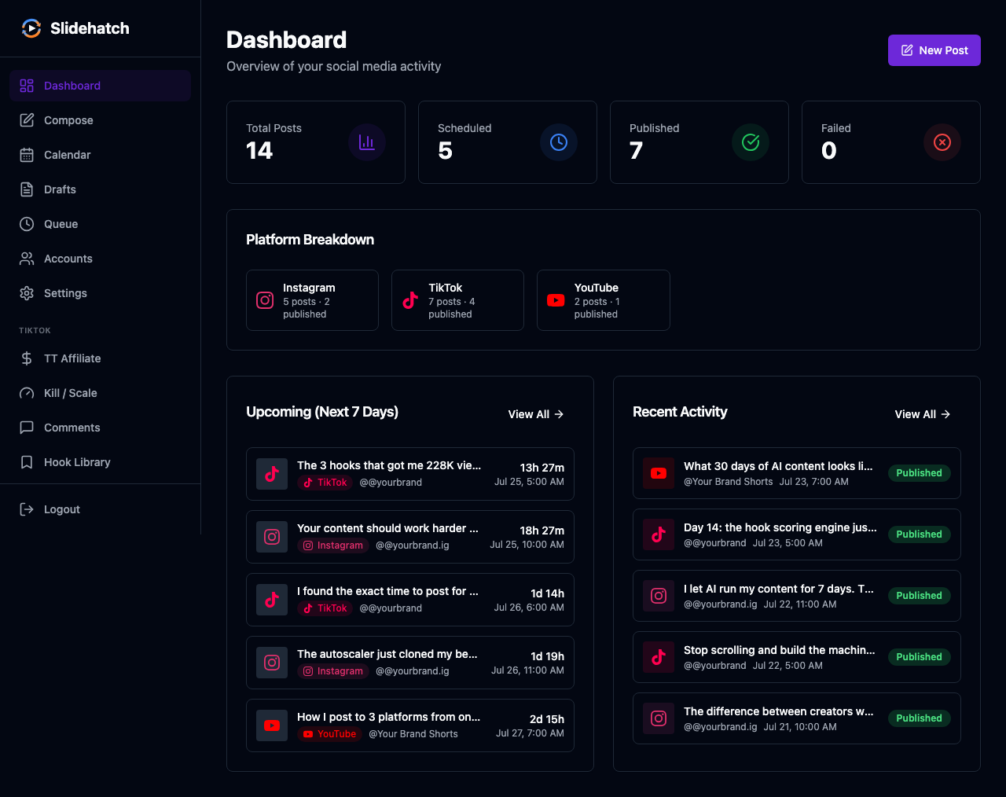Screen dimensions: 1006x797
Task: Open the Kill / Scale gauge icon
Action: pyautogui.click(x=27, y=393)
